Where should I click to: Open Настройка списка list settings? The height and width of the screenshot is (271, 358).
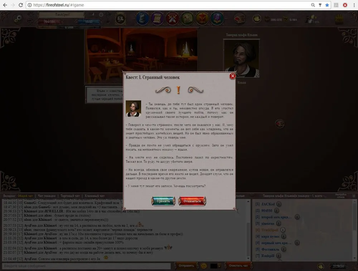coord(341,196)
